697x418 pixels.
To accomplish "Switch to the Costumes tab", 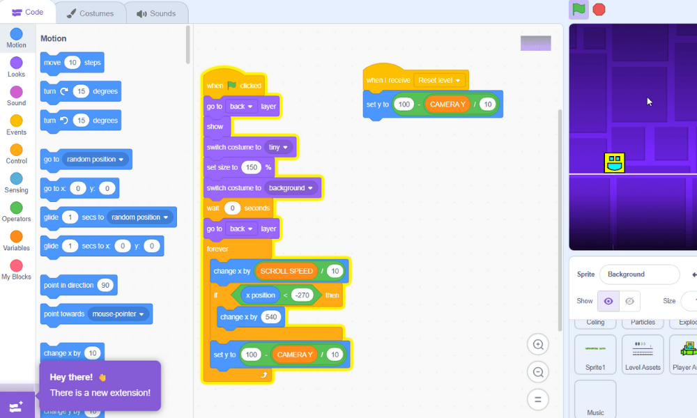I will (x=89, y=13).
